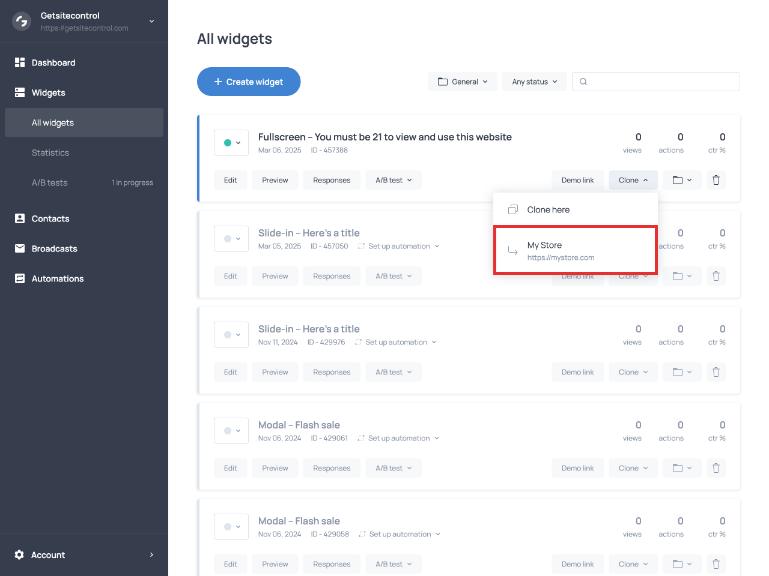The width and height of the screenshot is (769, 576).
Task: Open Broadcasts via envelope icon
Action: [20, 248]
